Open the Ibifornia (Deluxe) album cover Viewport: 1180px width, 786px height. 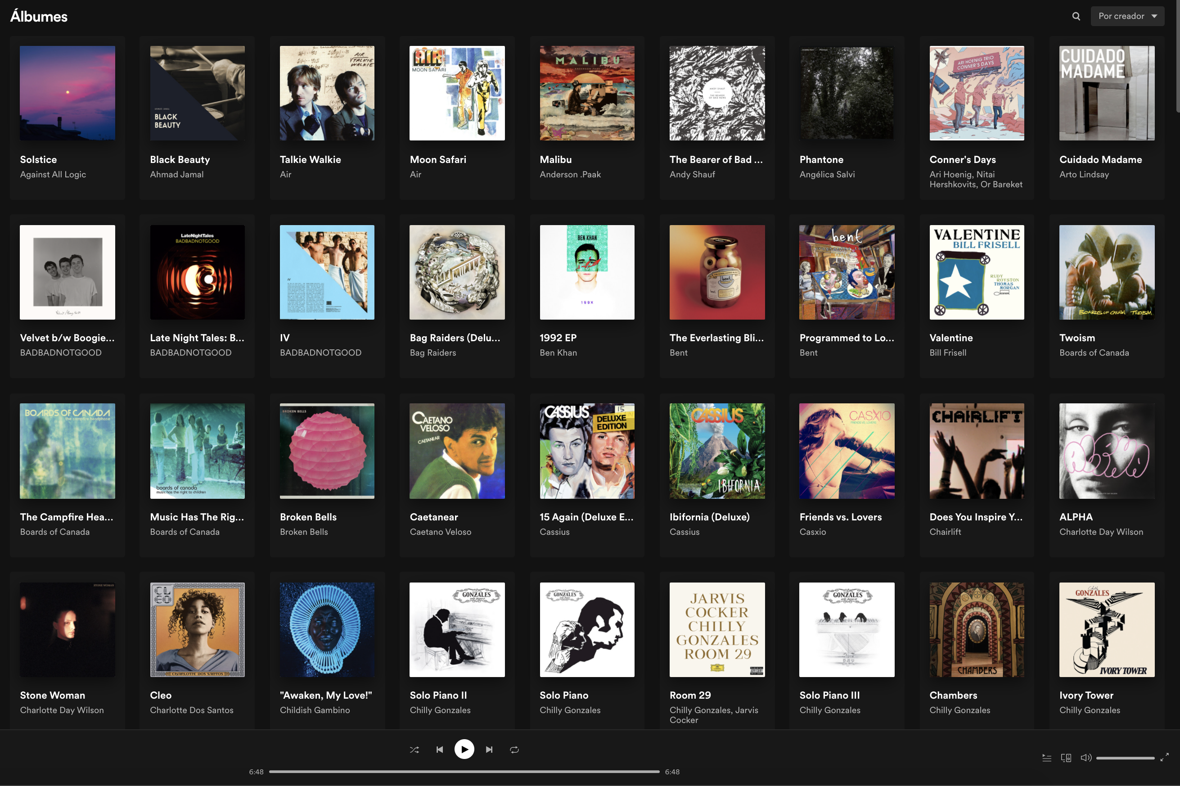pos(717,451)
